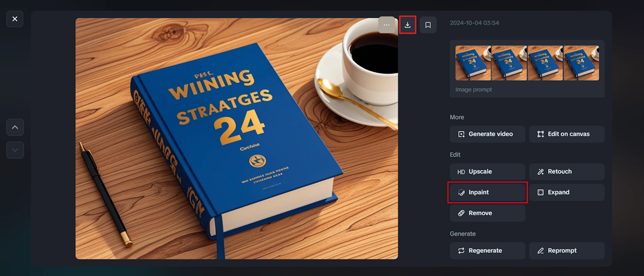Go to previous image with up chevron

[x=15, y=127]
